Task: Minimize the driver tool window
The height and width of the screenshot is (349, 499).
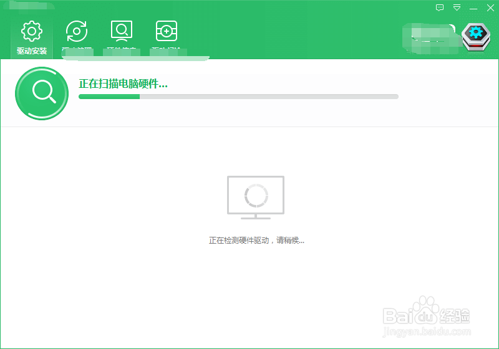Action: 473,9
